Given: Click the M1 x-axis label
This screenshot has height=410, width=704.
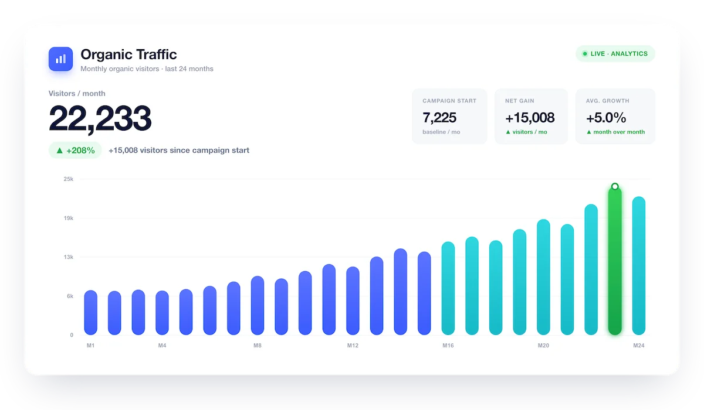Looking at the screenshot, I should [91, 346].
